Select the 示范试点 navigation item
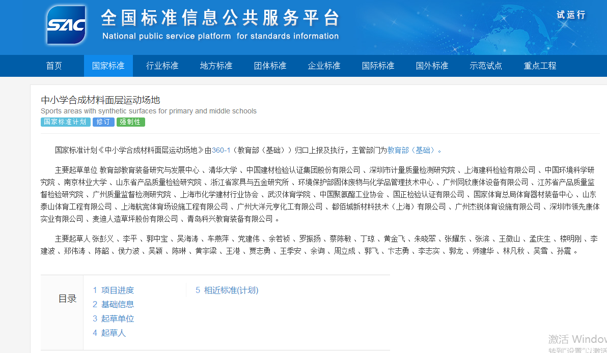 click(486, 66)
